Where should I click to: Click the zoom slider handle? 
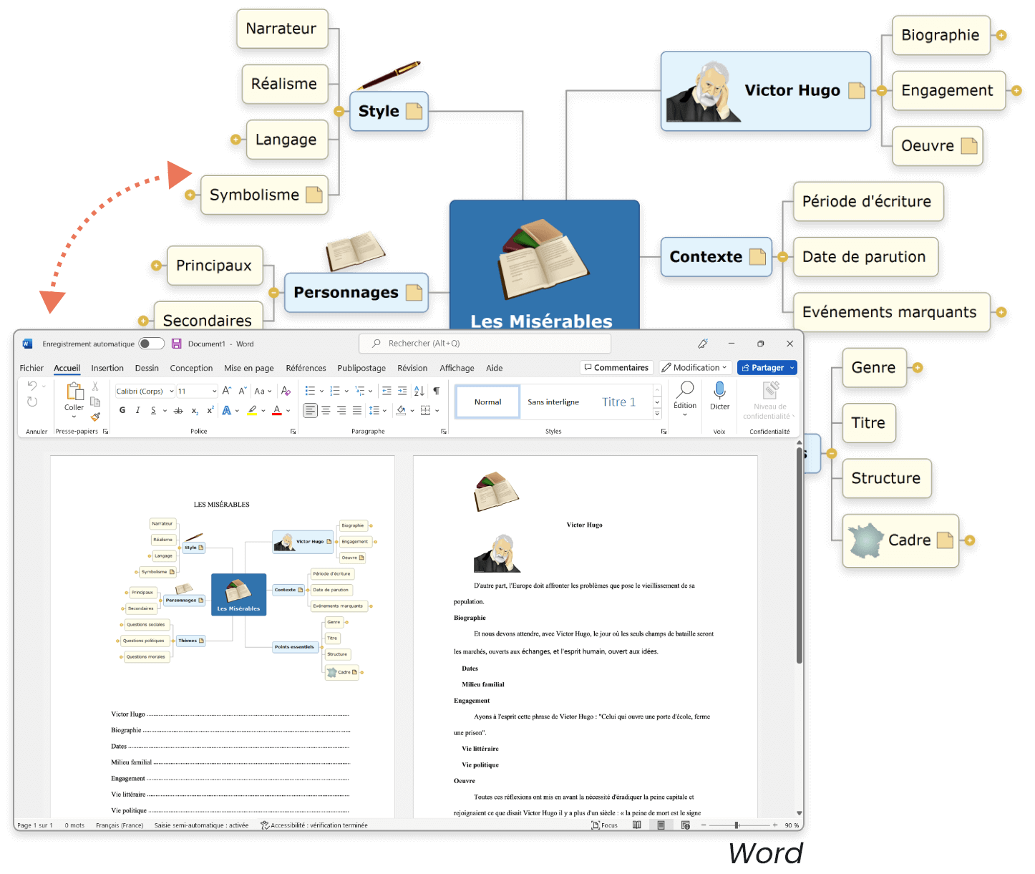tap(737, 825)
